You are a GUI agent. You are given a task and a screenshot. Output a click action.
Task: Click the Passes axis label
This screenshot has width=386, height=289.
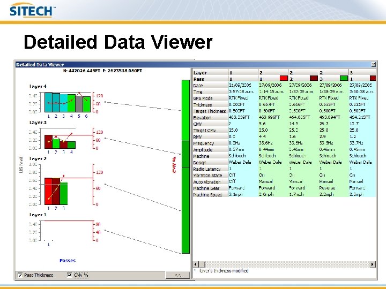click(68, 261)
